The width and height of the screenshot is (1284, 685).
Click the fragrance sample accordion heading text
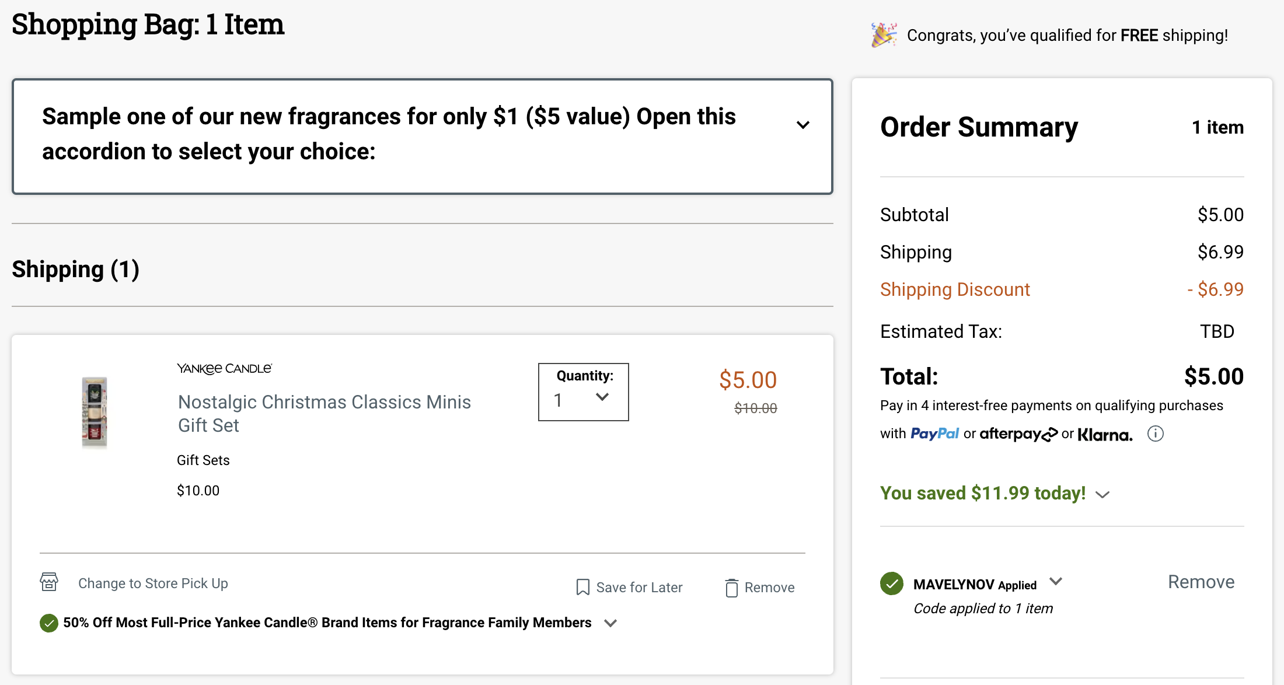(389, 134)
